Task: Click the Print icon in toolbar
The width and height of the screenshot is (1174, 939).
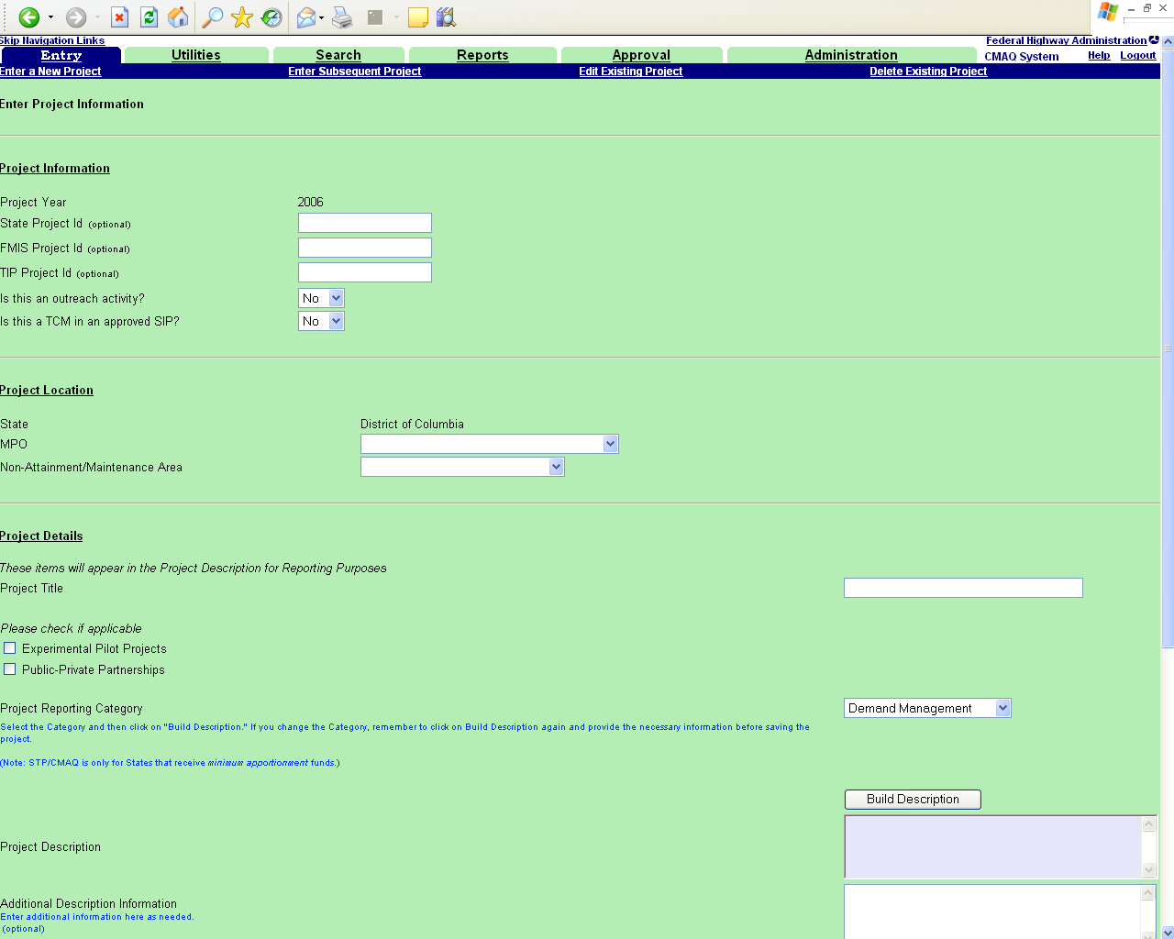Action: [x=342, y=17]
